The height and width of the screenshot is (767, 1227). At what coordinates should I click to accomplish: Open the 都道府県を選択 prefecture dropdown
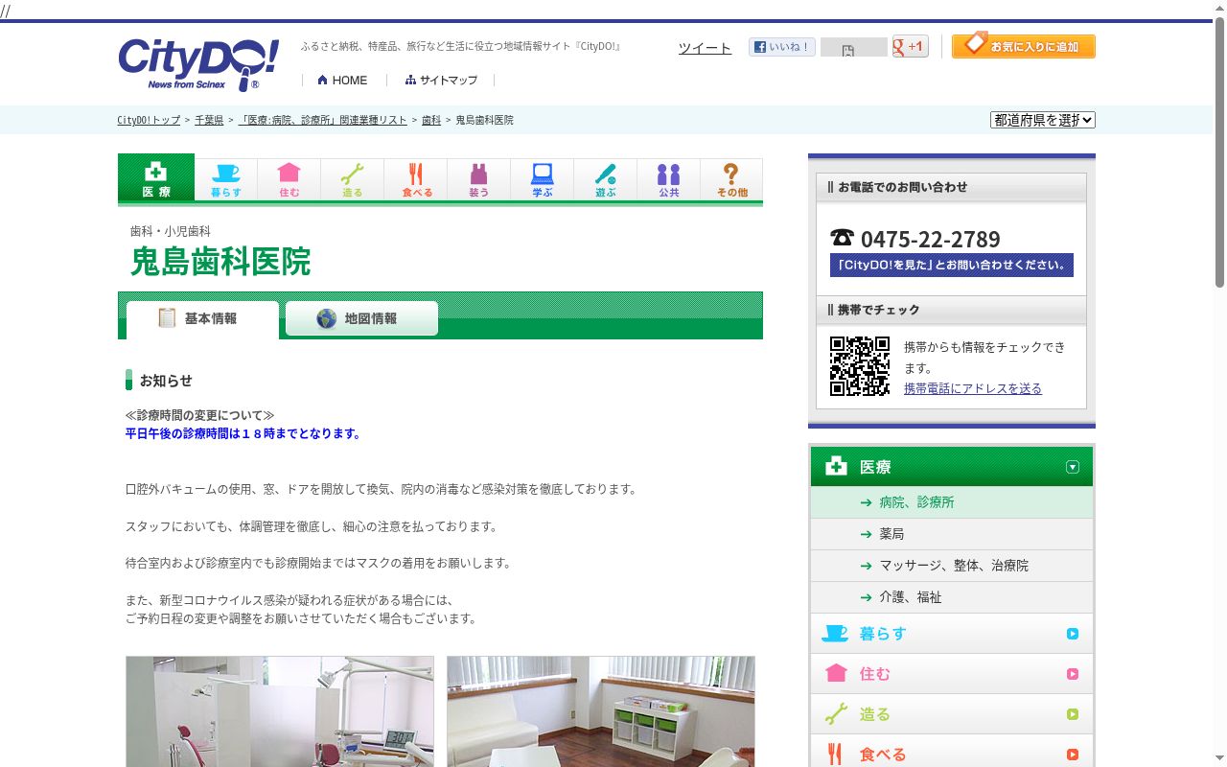(x=1043, y=120)
